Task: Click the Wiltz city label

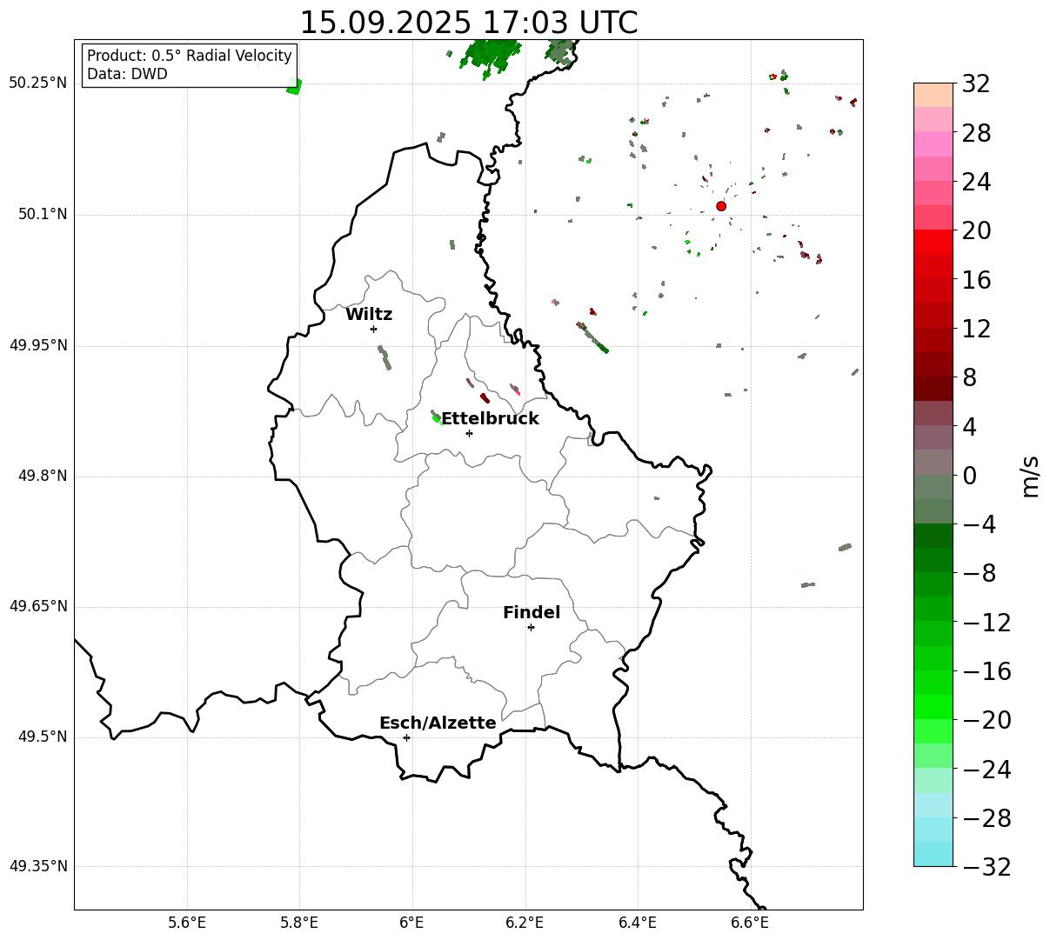Action: [x=369, y=315]
